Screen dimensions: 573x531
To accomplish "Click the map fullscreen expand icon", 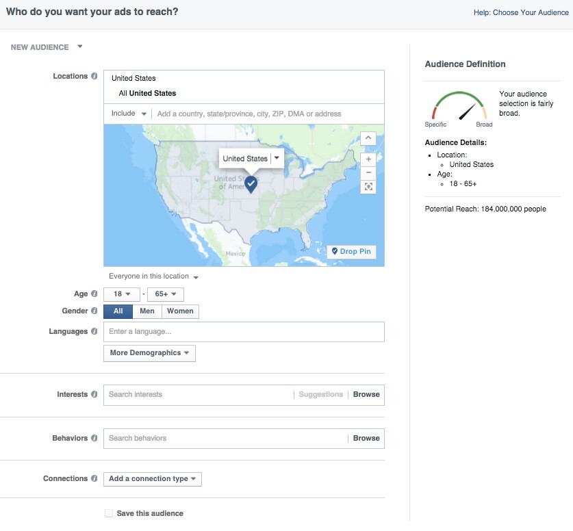I will (368, 187).
